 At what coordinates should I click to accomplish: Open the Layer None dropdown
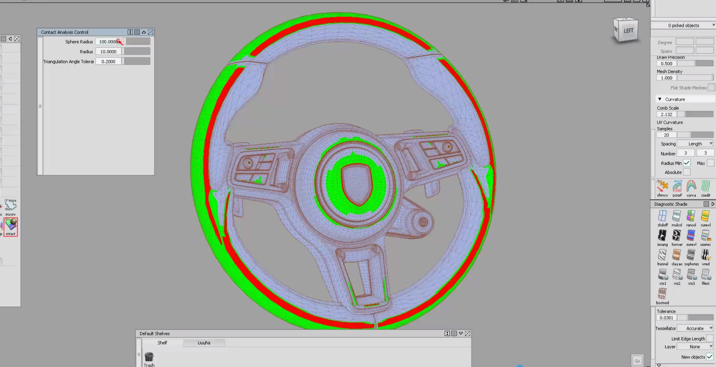(x=695, y=346)
